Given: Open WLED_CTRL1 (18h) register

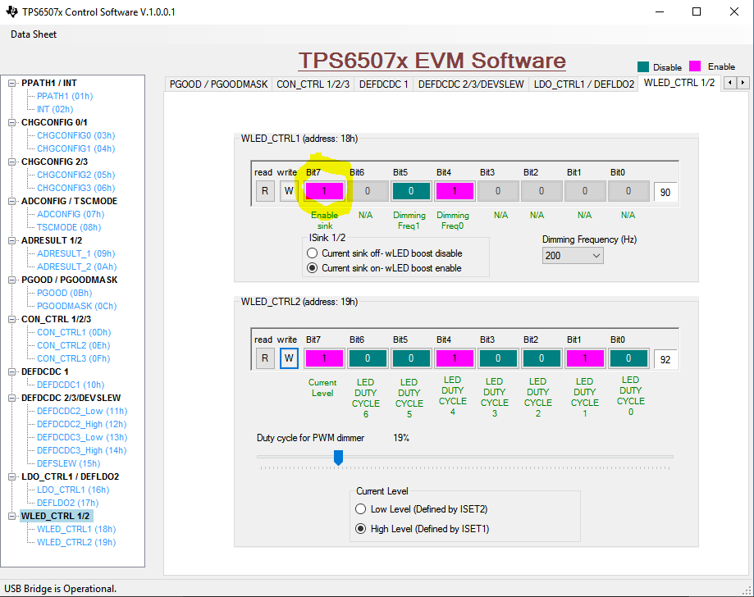Looking at the screenshot, I should (76, 529).
